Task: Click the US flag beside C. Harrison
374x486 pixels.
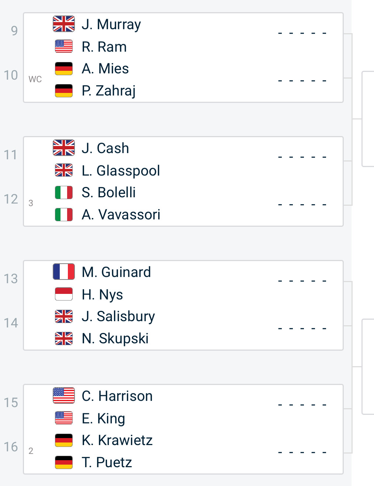Action: point(64,396)
